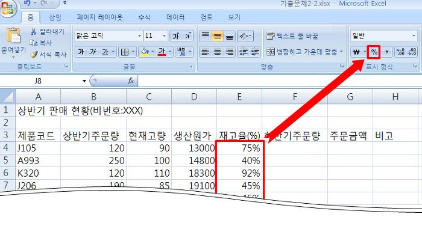Apply the Won currency format (₩)
The height and width of the screenshot is (232, 422).
pyautogui.click(x=357, y=52)
